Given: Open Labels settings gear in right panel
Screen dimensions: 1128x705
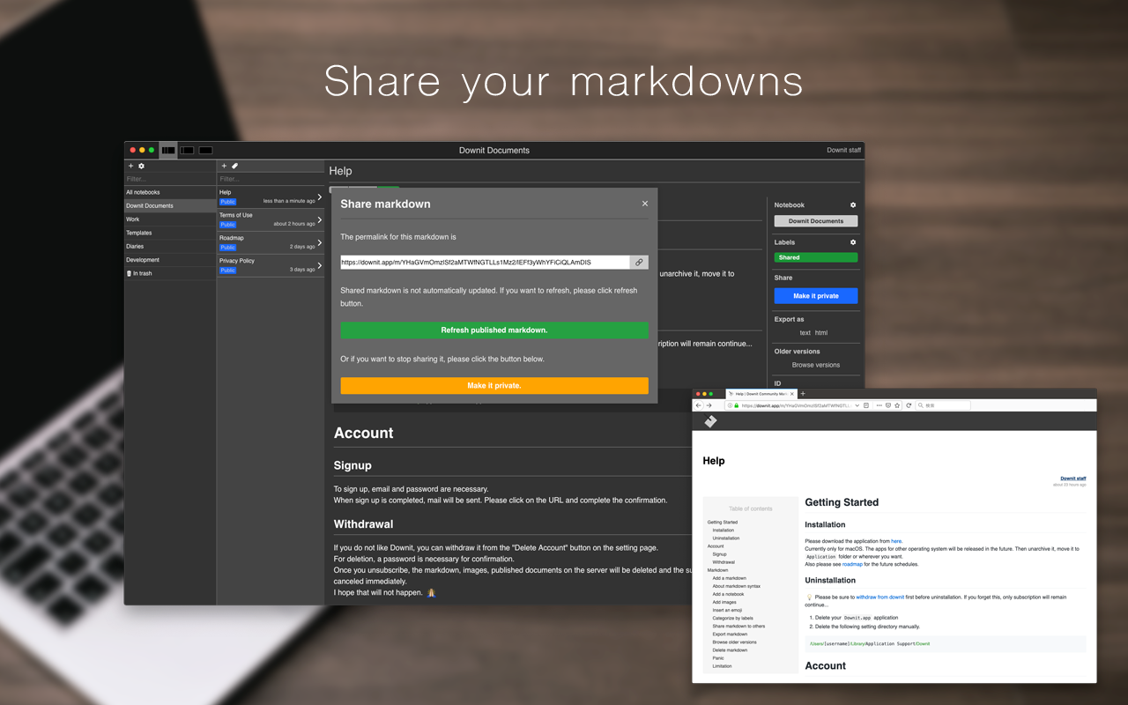Looking at the screenshot, I should coord(853,242).
